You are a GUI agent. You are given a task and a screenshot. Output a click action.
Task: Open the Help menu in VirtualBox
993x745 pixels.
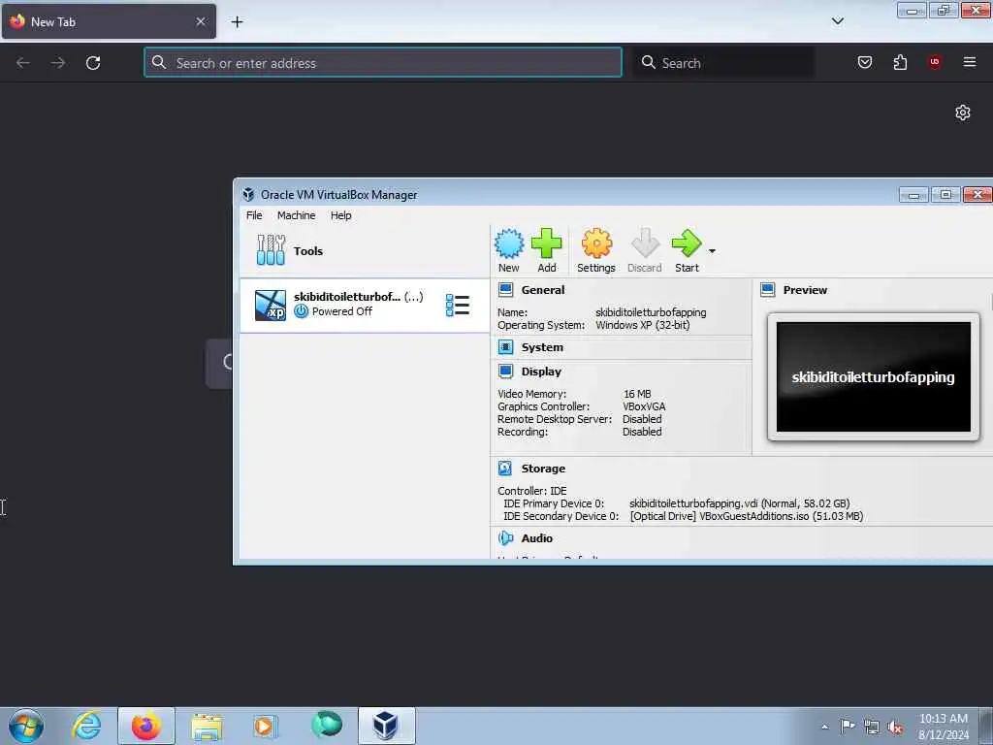[x=340, y=215]
